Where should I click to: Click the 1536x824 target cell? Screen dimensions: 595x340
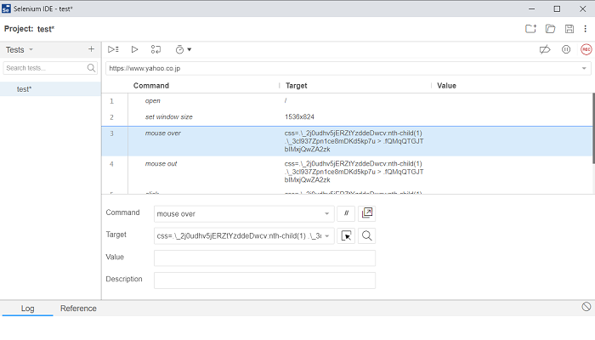[x=299, y=117]
